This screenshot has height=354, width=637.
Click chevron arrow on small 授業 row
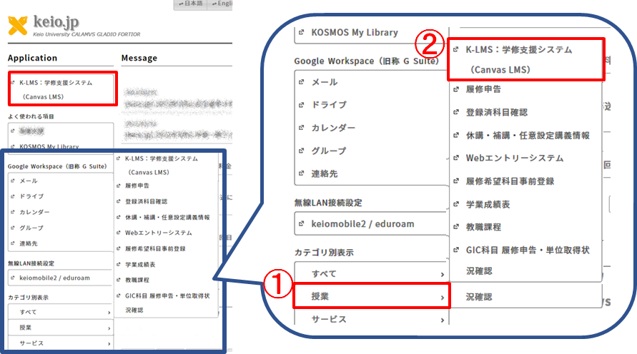point(109,328)
